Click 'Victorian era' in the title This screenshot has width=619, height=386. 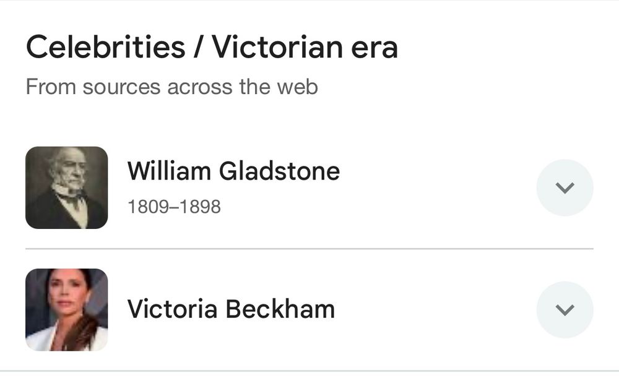click(x=305, y=48)
